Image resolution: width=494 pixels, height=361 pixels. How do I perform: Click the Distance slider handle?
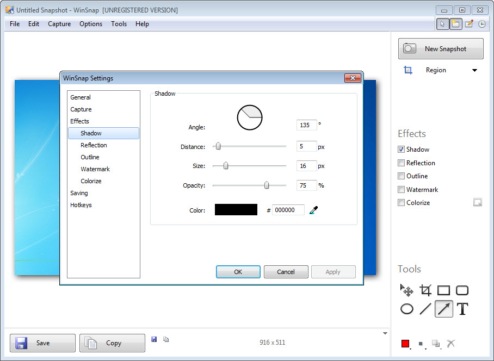(x=218, y=146)
